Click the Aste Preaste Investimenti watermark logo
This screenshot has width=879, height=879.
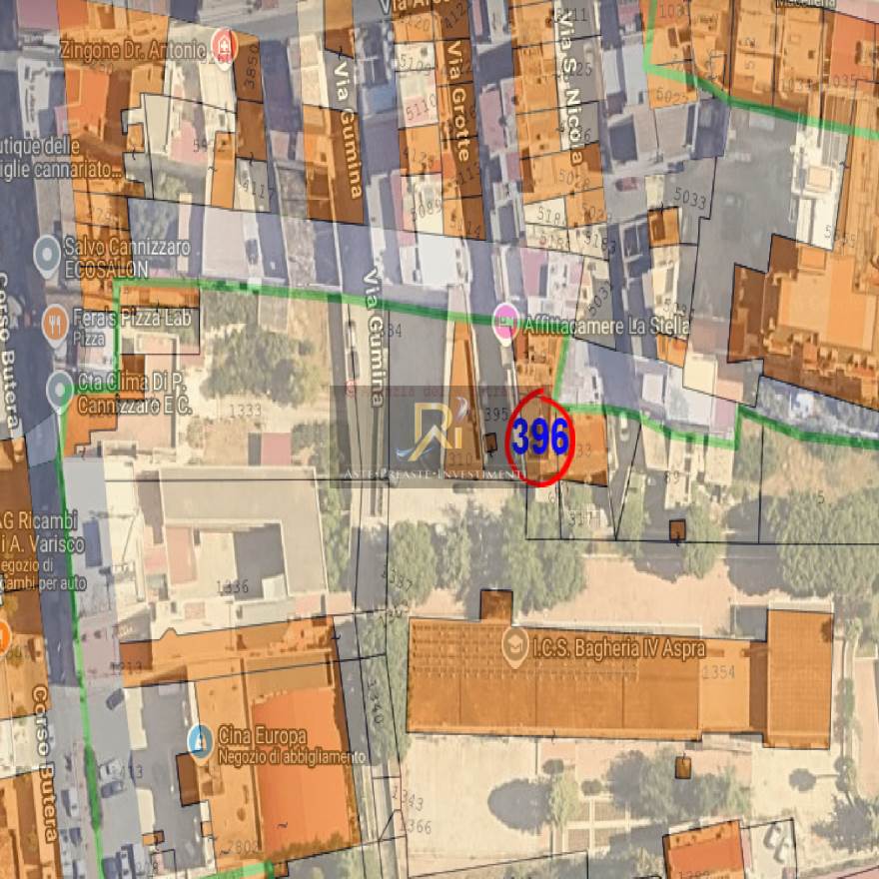pyautogui.click(x=432, y=437)
